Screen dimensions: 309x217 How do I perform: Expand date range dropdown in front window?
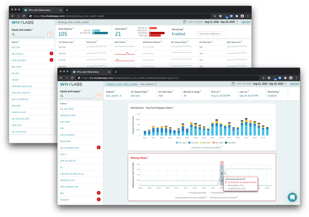285,84
